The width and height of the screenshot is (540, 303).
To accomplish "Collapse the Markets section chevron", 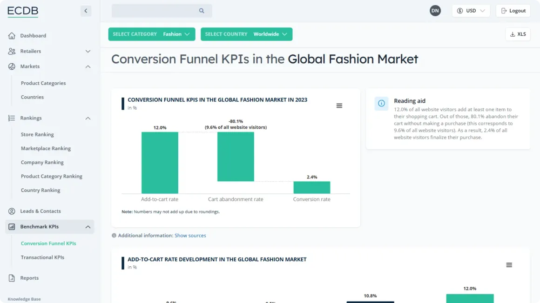I will (88, 66).
